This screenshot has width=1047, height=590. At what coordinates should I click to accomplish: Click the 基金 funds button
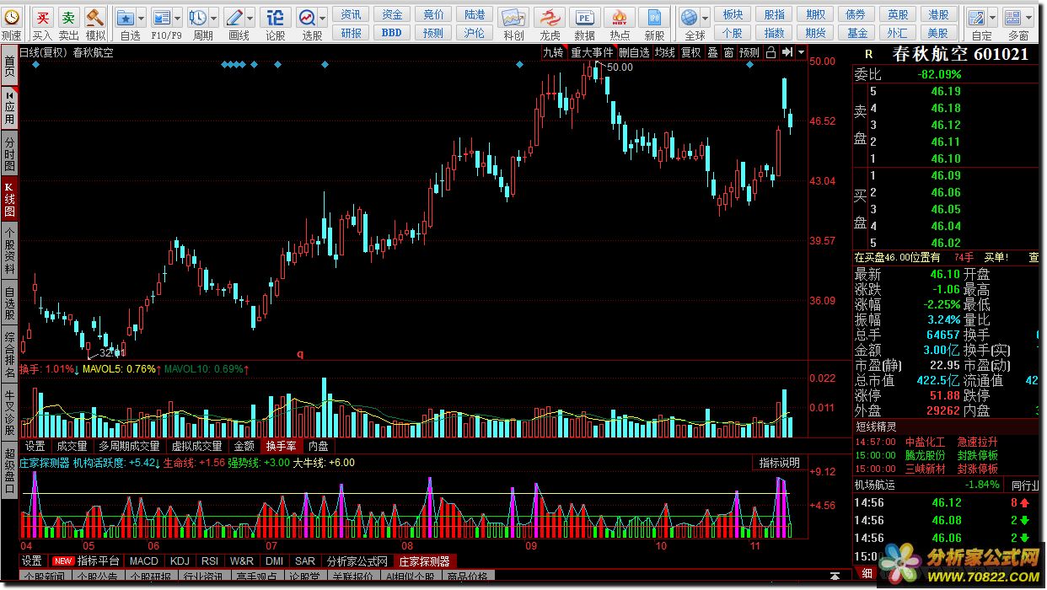click(857, 33)
